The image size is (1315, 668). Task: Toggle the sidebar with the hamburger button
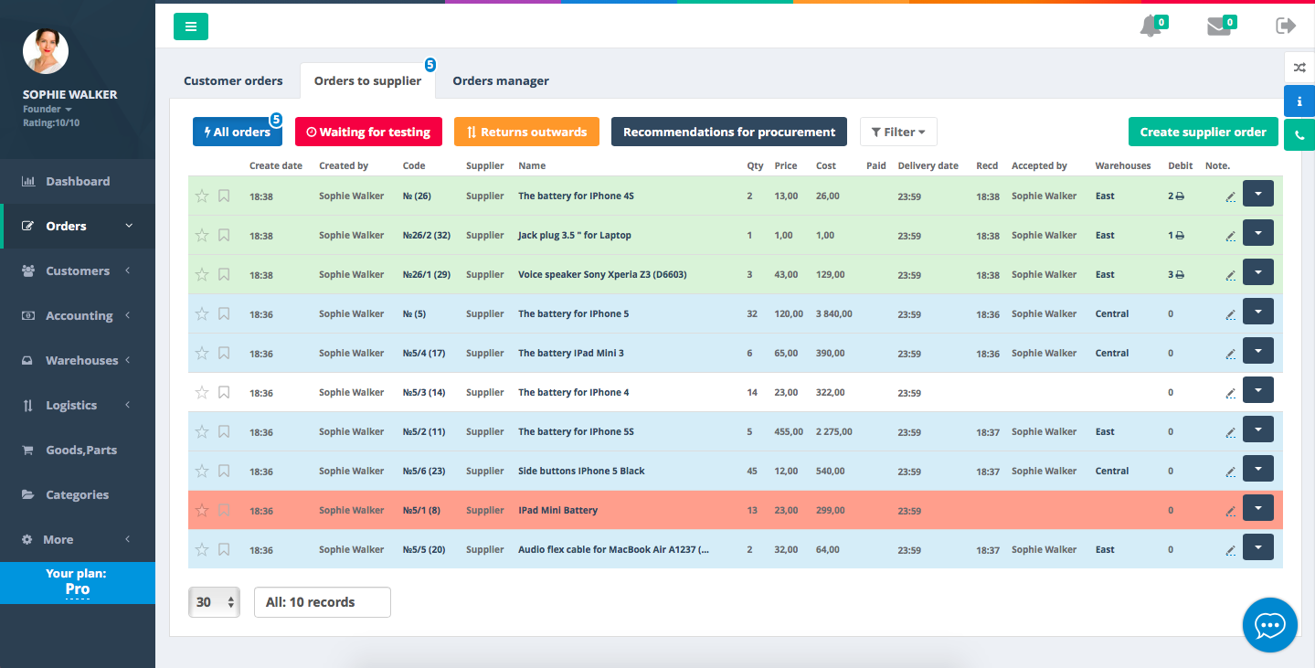(191, 27)
